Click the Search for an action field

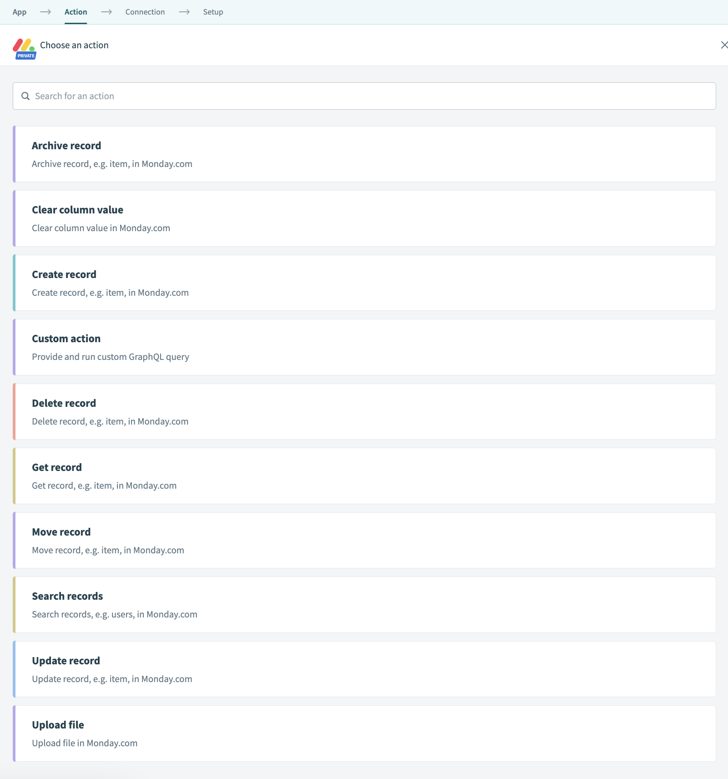pyautogui.click(x=364, y=96)
